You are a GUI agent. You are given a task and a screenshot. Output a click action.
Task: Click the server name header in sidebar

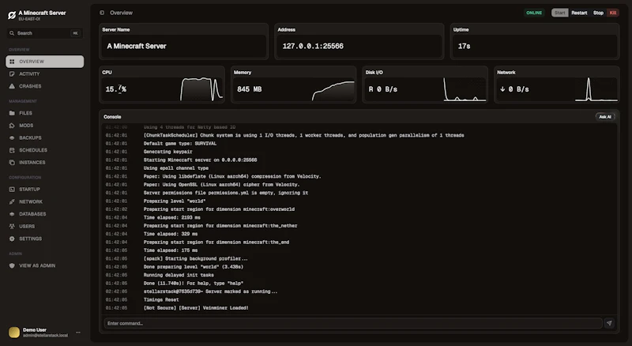[x=42, y=13]
